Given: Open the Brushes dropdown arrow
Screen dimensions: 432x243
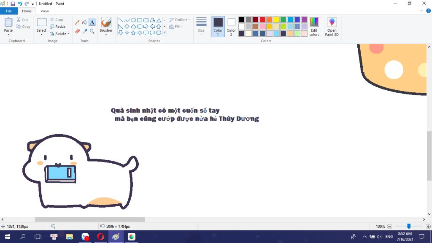Looking at the screenshot, I should [x=106, y=34].
